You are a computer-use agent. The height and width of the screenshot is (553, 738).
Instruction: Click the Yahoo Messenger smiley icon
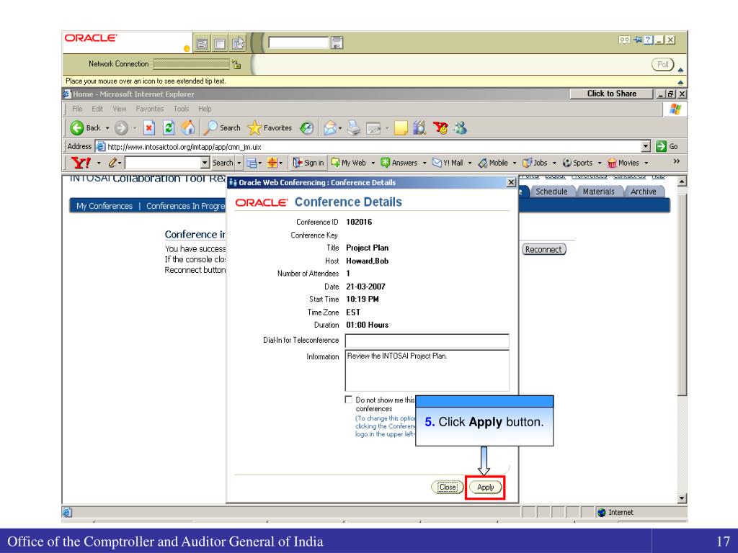pyautogui.click(x=440, y=128)
